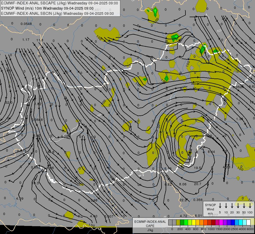Click the bright magenta CAPE legend swatch
This screenshot has width=255, height=234.
tap(221, 223)
